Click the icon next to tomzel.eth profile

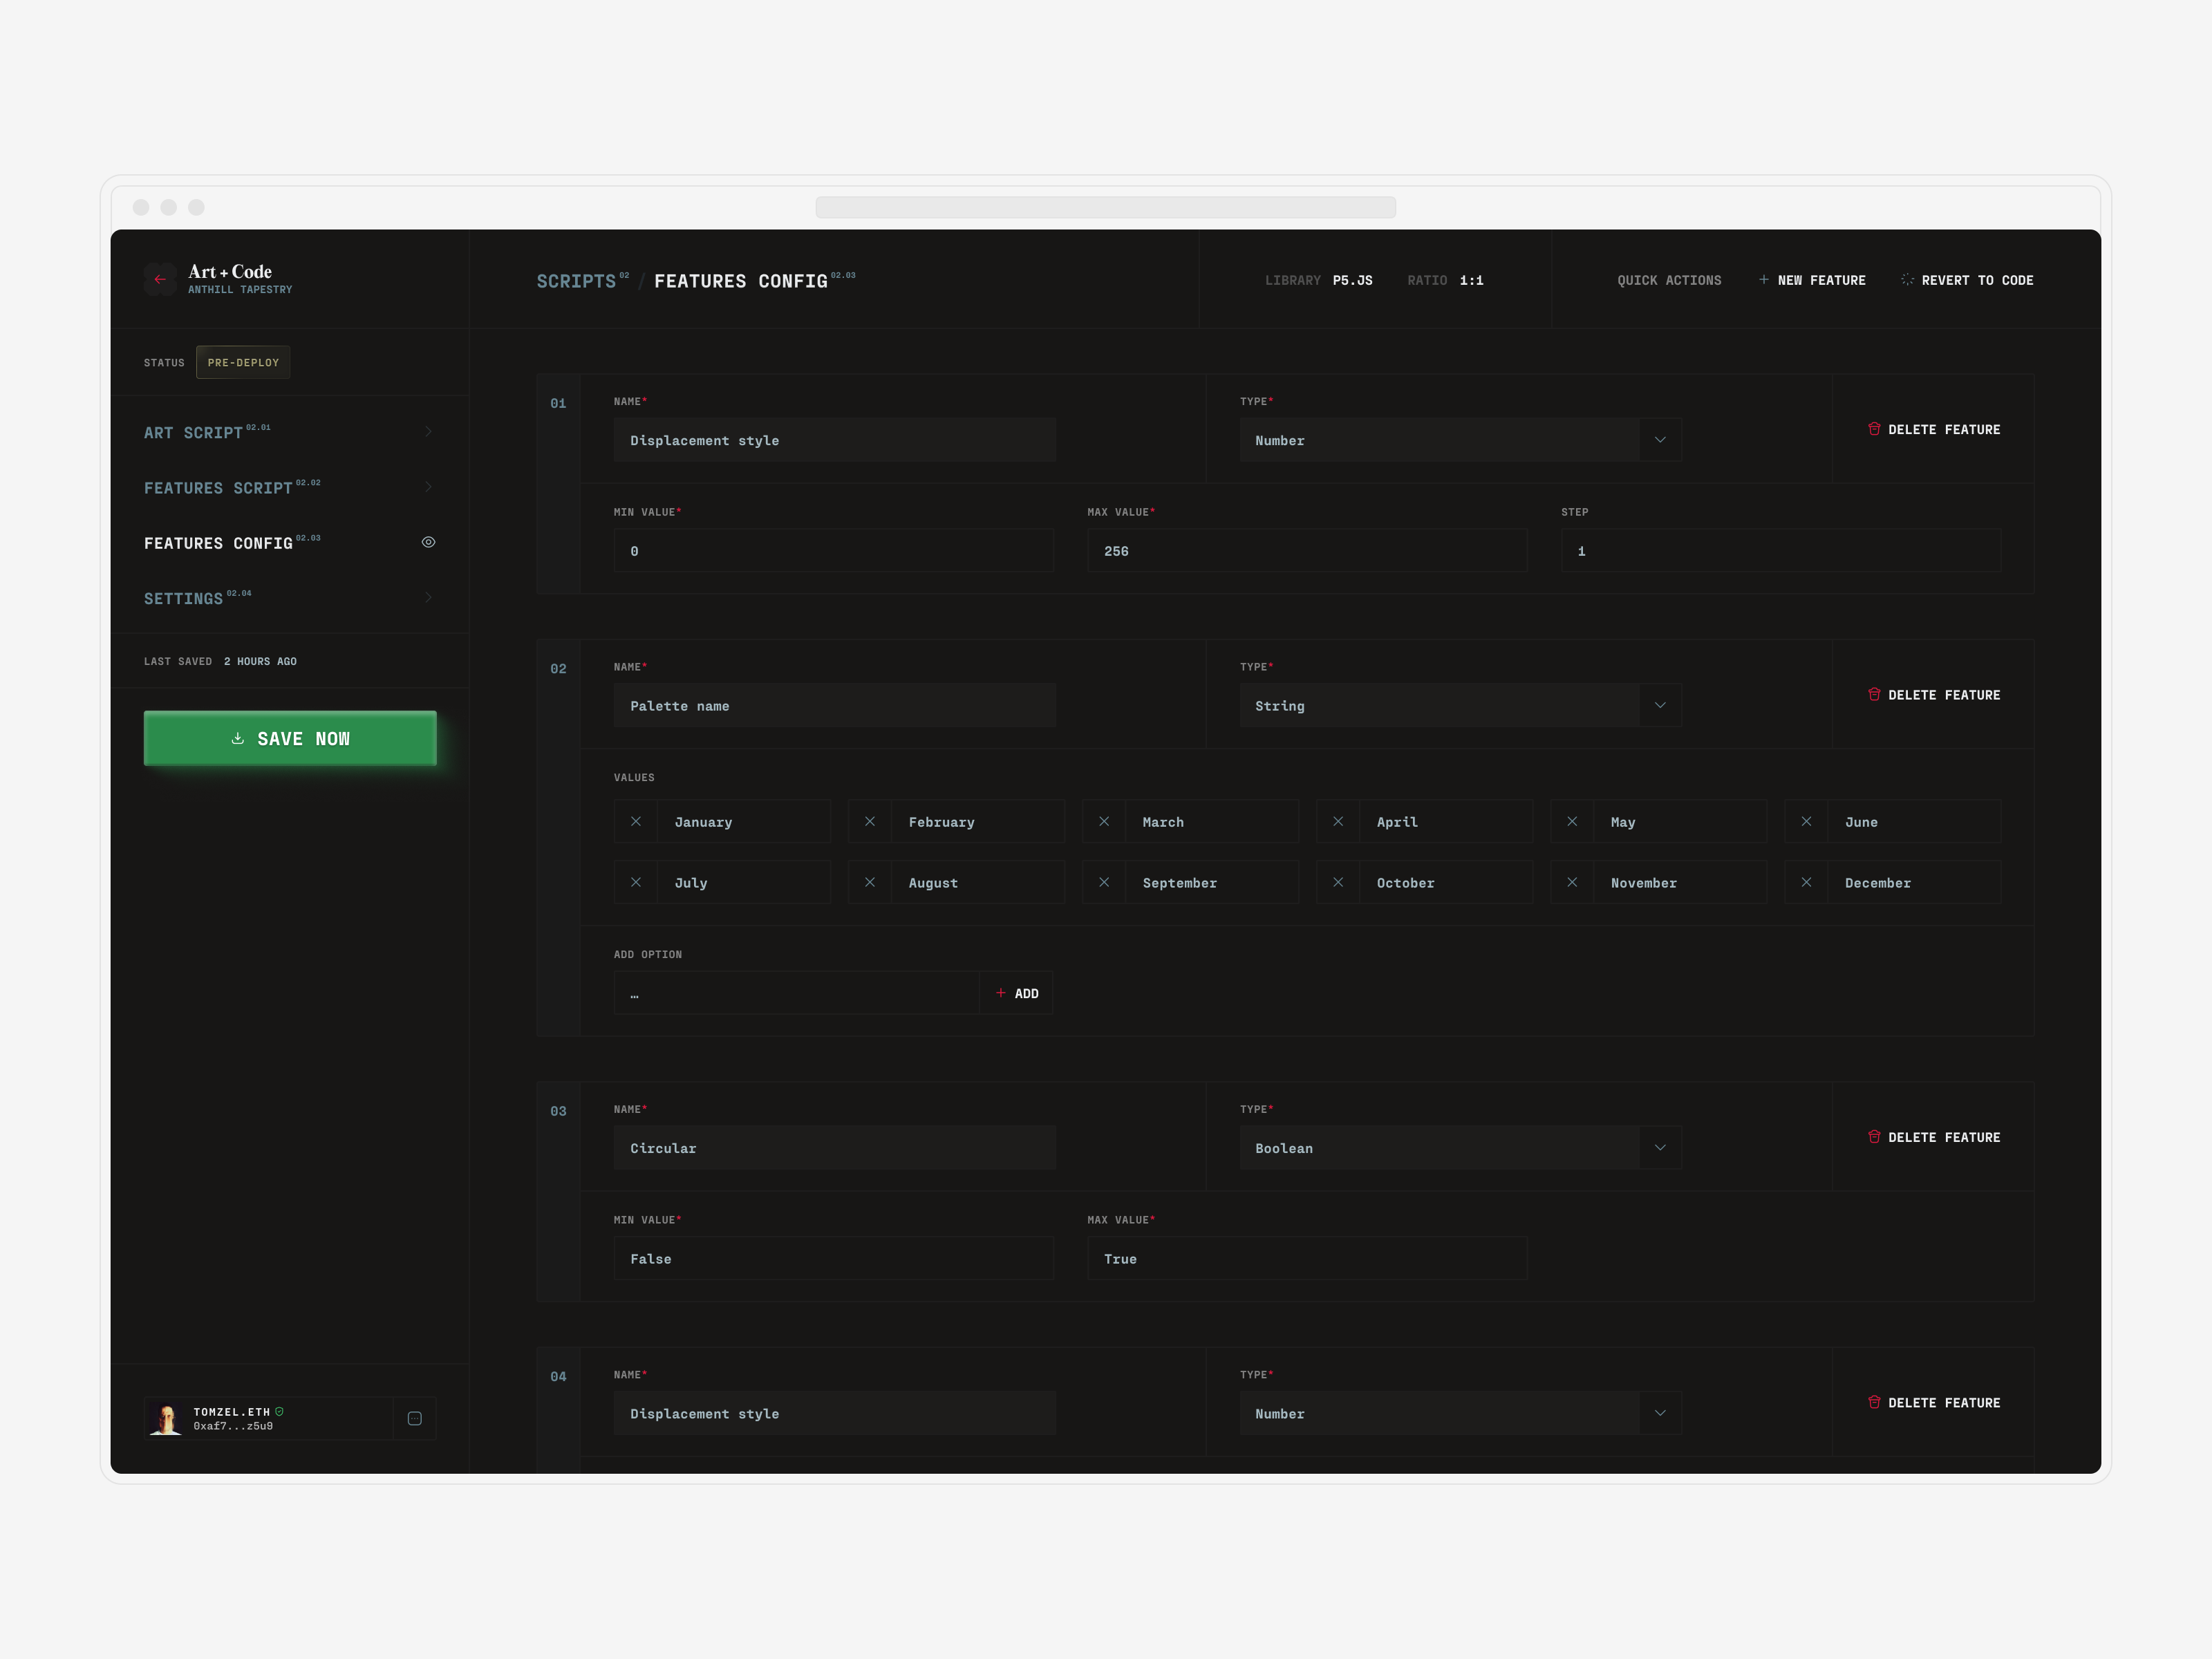[415, 1418]
